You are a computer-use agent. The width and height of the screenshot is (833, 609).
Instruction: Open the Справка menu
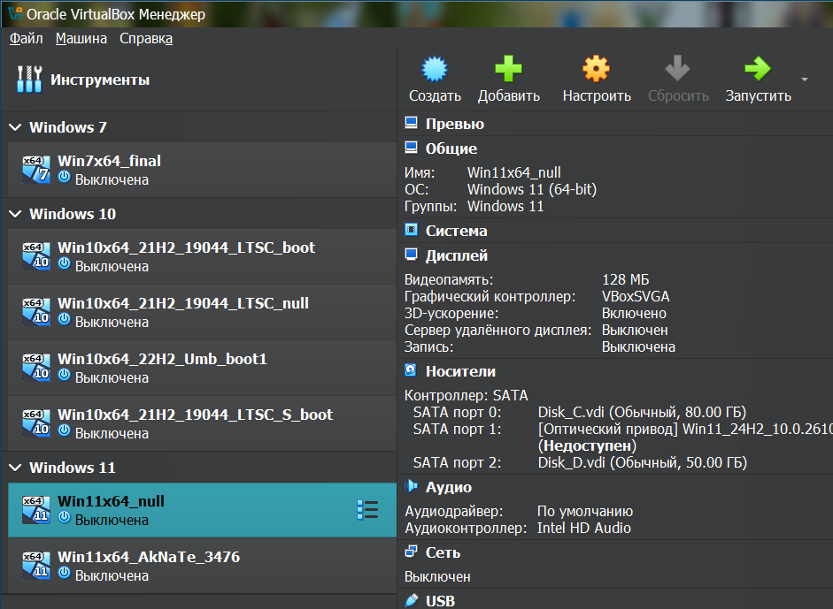[x=146, y=39]
